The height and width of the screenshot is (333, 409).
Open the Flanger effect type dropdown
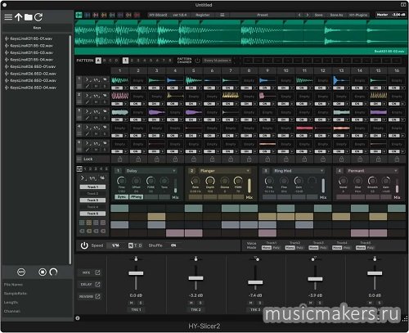click(x=224, y=171)
